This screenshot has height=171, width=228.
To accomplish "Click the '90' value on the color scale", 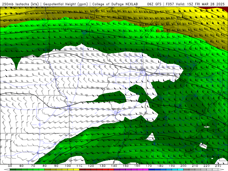I will (x=56, y=166).
